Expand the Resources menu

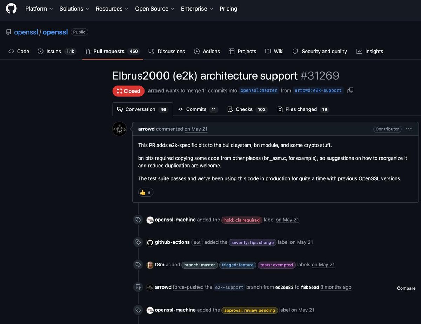(112, 8)
